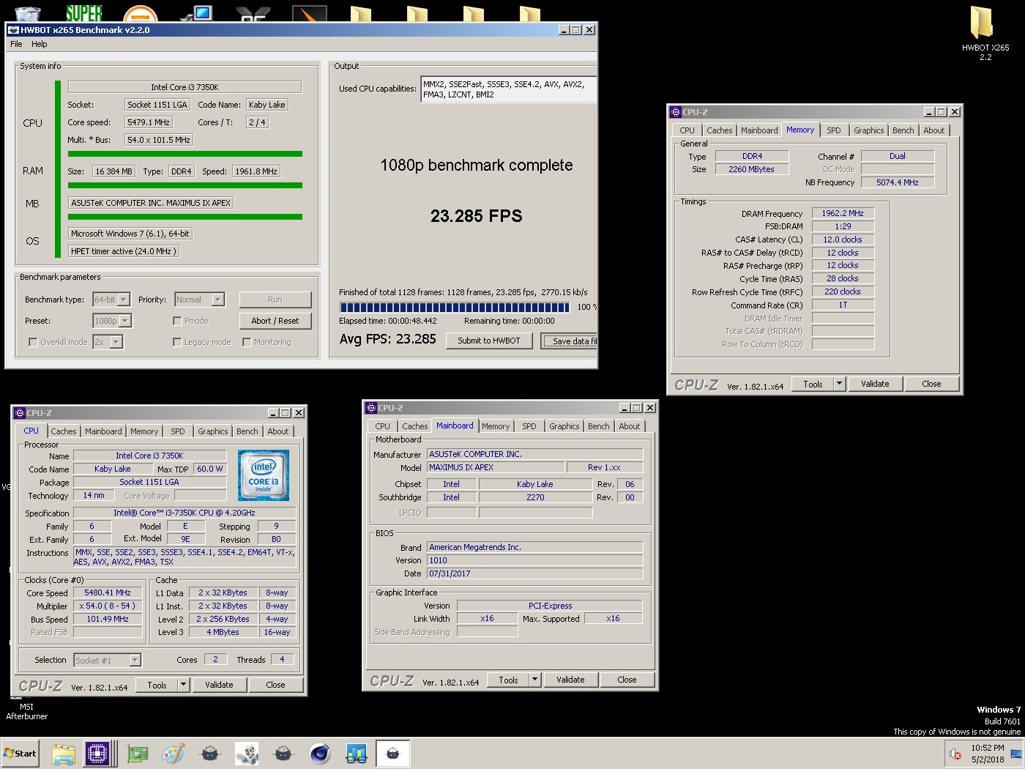Select Mainboard tab in the CPU-Z CPU window
Screen dimensions: 1025x769
click(x=103, y=431)
